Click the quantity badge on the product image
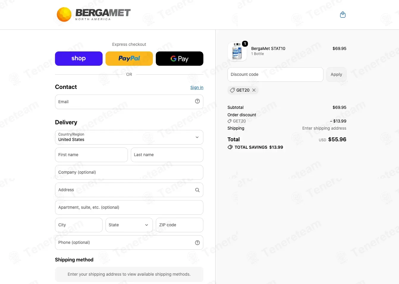The width and height of the screenshot is (399, 284). pyautogui.click(x=245, y=44)
